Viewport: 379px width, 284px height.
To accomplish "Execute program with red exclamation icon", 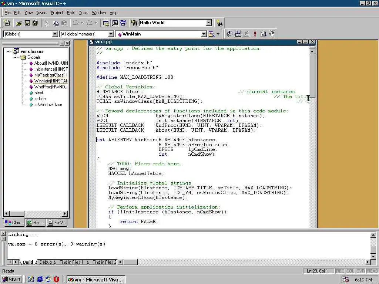I will point(255,34).
